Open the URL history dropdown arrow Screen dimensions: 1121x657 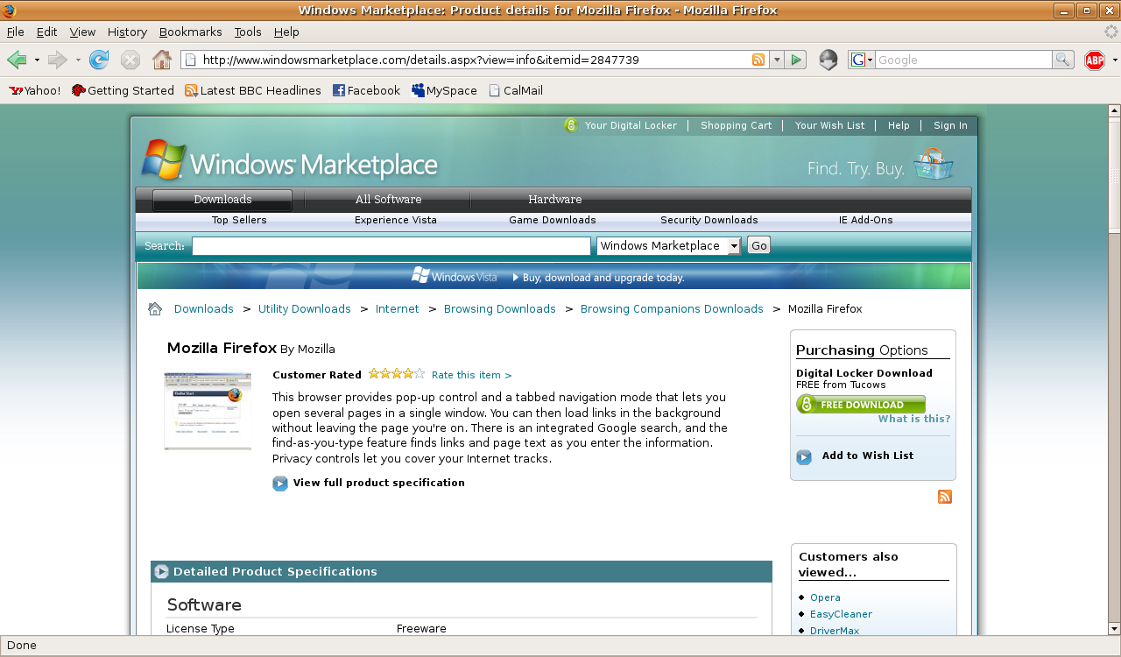coord(777,60)
